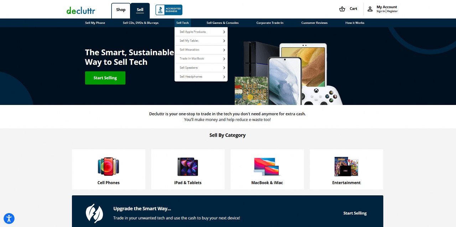
Task: Open the accessibility widget icon
Action: (9, 218)
